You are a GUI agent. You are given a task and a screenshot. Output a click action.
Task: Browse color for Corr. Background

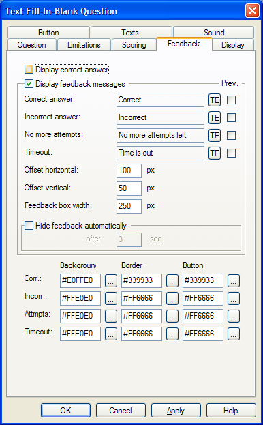pos(110,280)
